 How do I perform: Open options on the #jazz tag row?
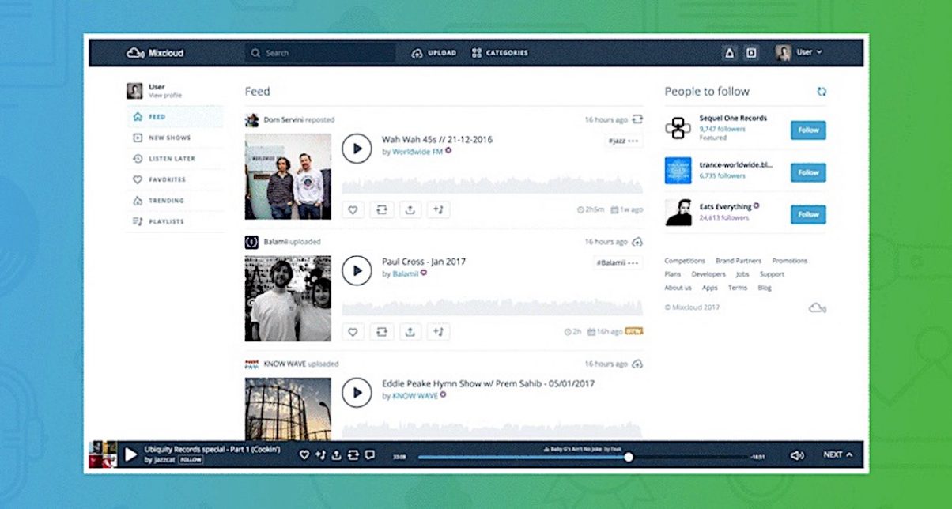[634, 139]
